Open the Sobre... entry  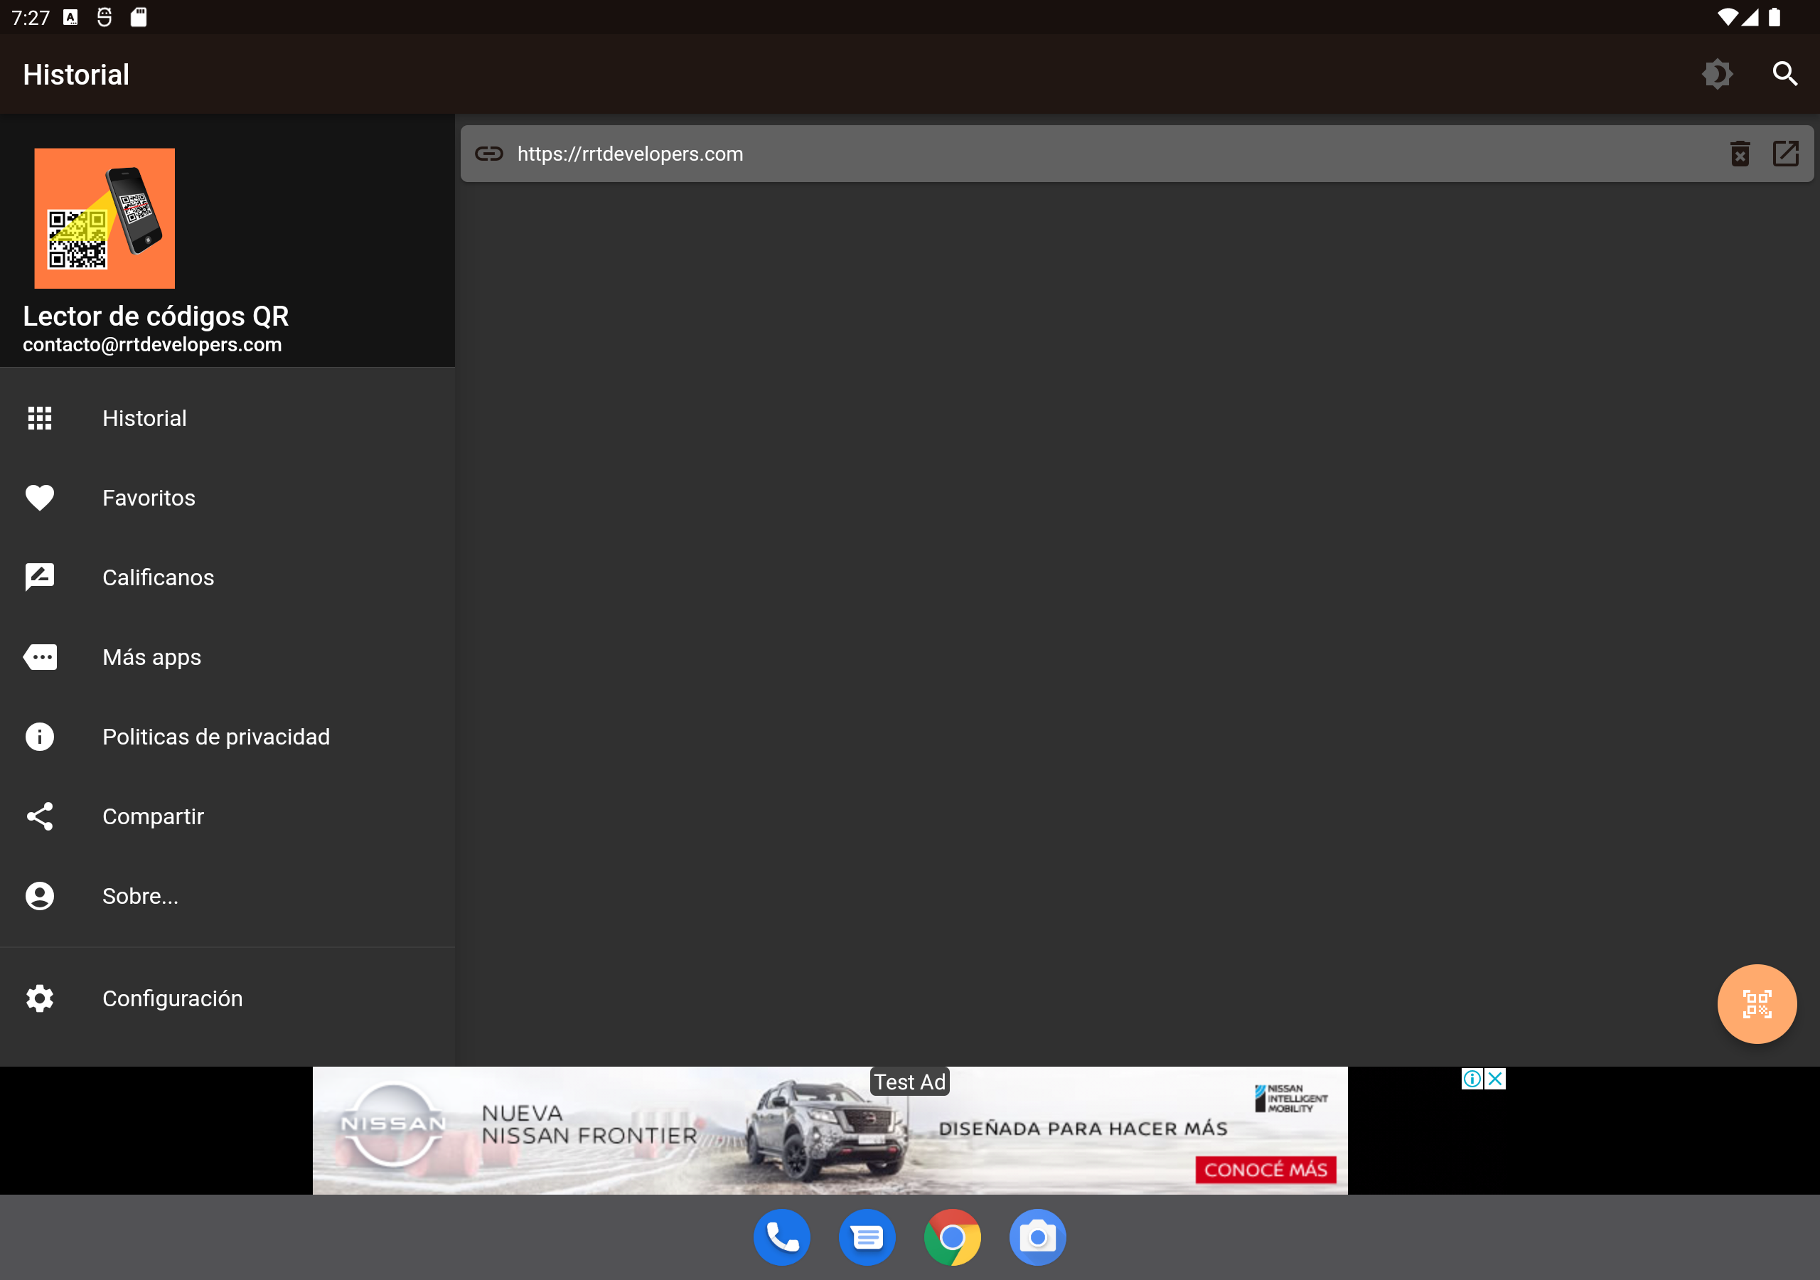pyautogui.click(x=227, y=896)
